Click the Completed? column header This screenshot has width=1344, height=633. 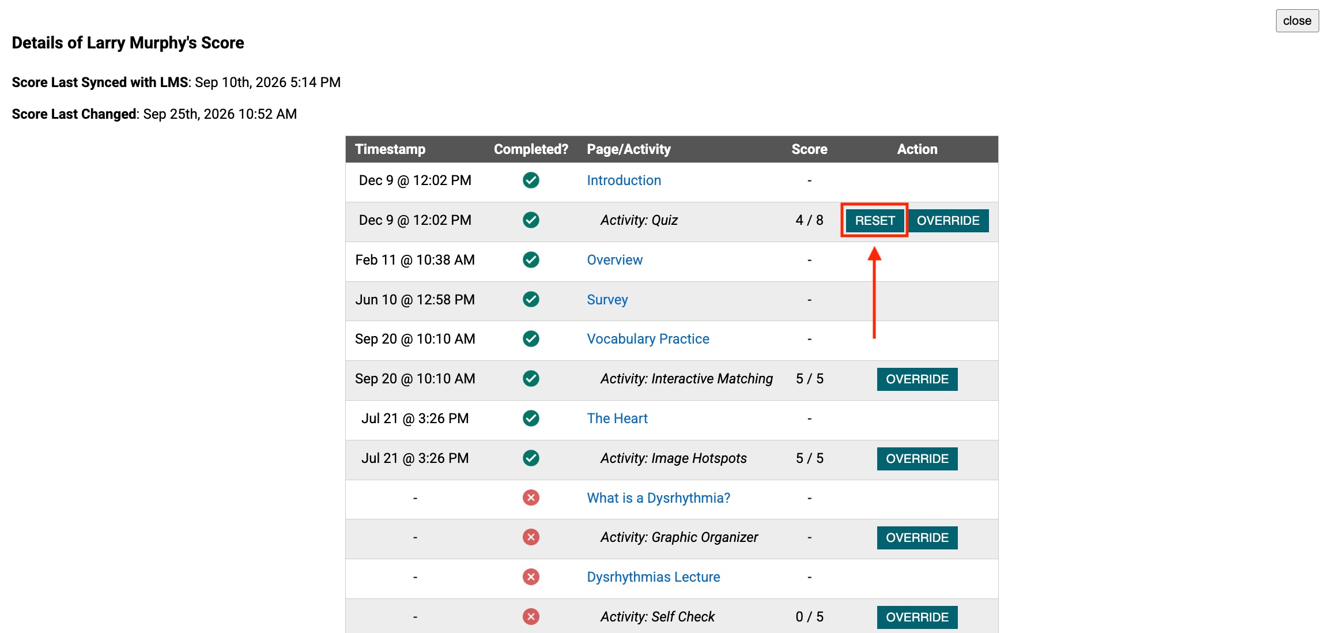[x=531, y=149]
